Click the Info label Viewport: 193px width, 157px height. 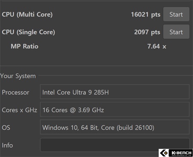[x=7, y=145]
